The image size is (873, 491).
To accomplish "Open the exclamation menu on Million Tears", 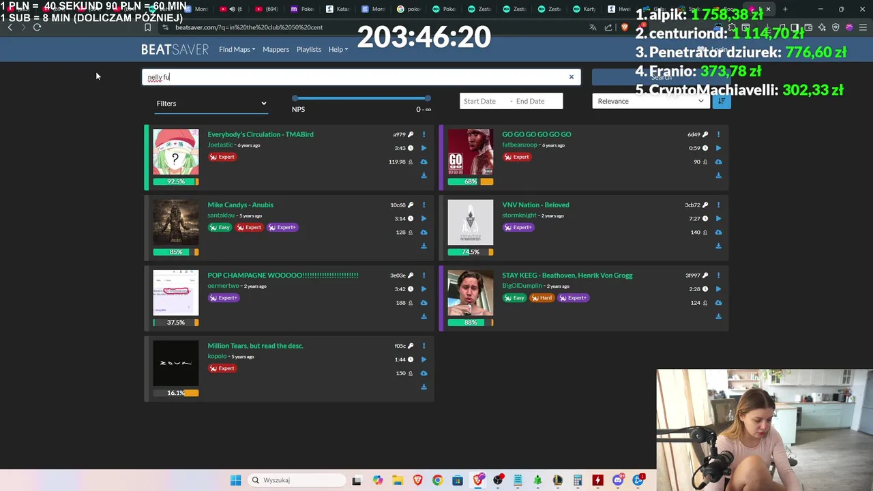I will (x=424, y=346).
